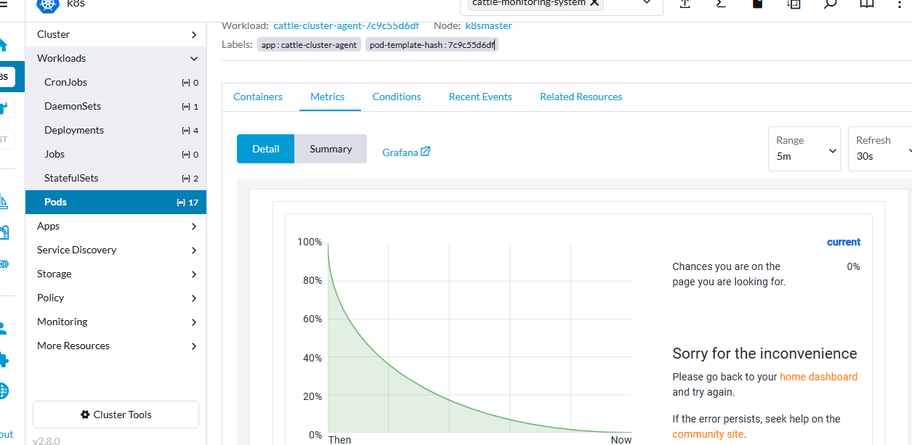Open the Range 5m dropdown
Image resolution: width=912 pixels, height=445 pixels.
pos(804,150)
